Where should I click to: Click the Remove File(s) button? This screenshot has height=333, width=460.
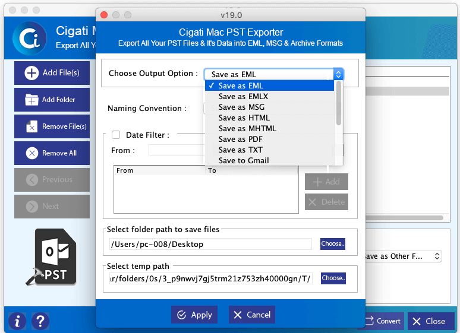pyautogui.click(x=52, y=126)
